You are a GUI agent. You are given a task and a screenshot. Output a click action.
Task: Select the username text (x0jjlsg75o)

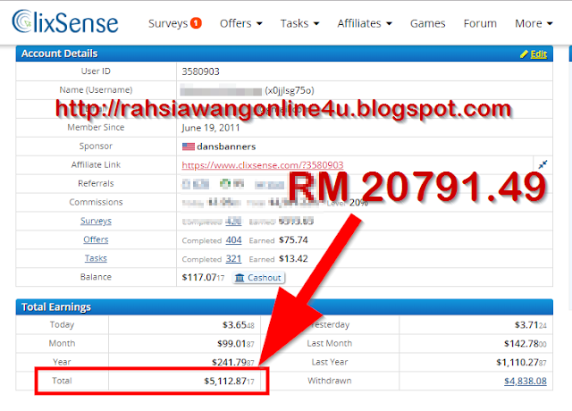pyautogui.click(x=290, y=90)
